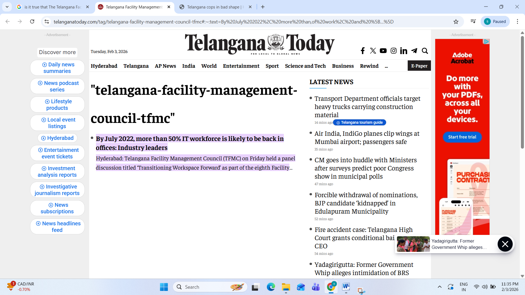Reload the page with the refresh icon

(x=32, y=22)
